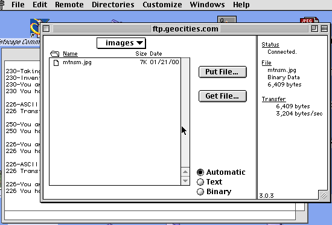This screenshot has height=225, width=332.
Task: Click the first 226-ASCII line in transcript window
Action: click(x=22, y=105)
